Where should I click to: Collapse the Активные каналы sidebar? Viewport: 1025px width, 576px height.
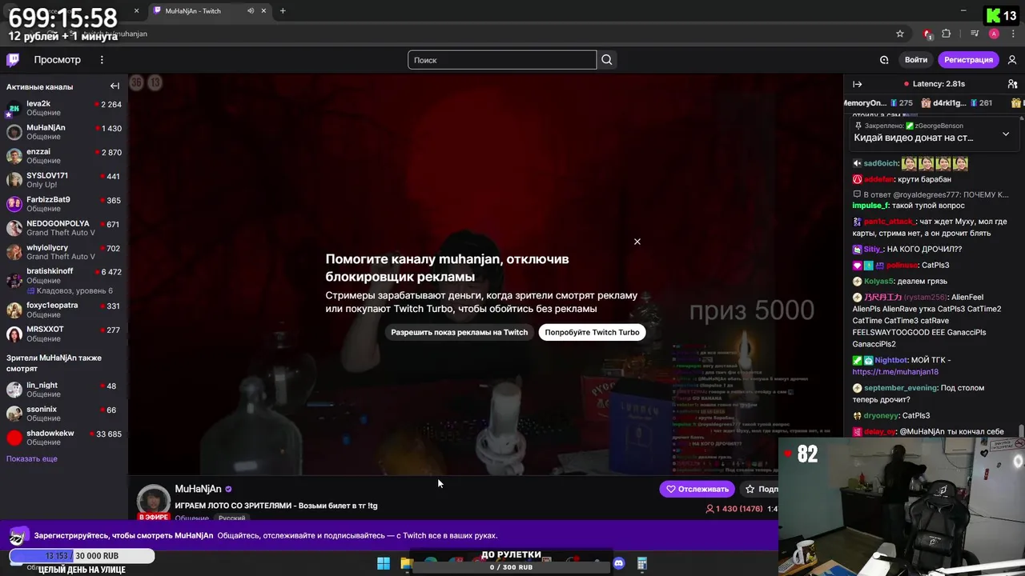tap(115, 86)
